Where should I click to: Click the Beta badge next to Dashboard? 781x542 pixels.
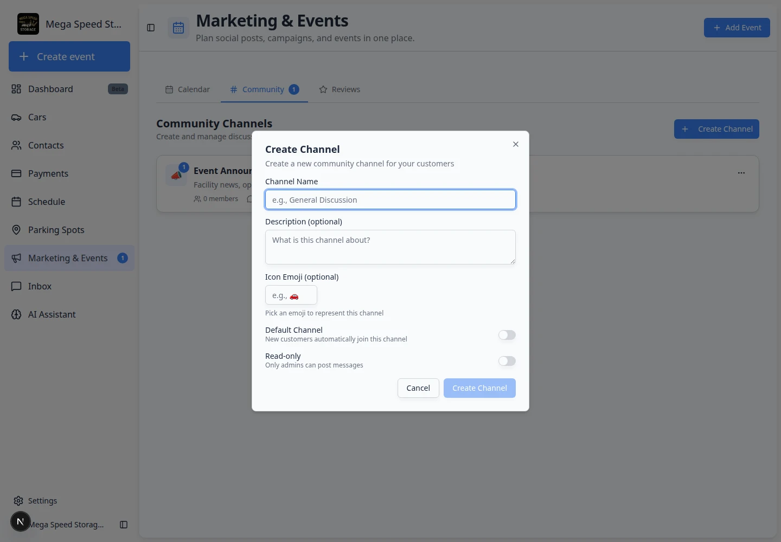coord(118,89)
